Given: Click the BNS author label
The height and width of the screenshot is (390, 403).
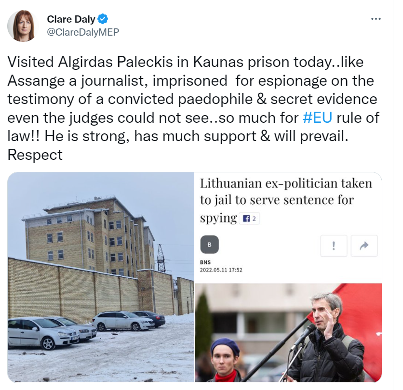Looking at the screenshot, I should [x=205, y=262].
